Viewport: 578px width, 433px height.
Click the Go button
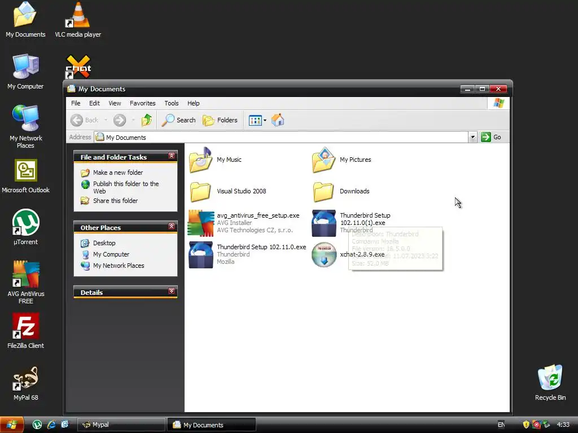click(x=491, y=138)
